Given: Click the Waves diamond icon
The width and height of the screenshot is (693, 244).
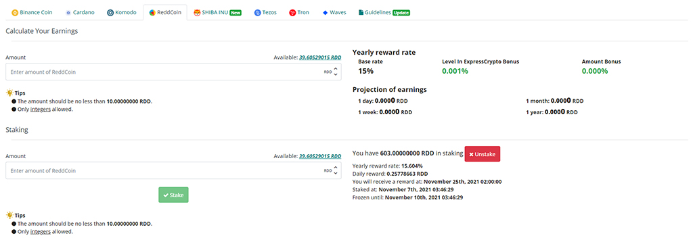Looking at the screenshot, I should pyautogui.click(x=325, y=13).
